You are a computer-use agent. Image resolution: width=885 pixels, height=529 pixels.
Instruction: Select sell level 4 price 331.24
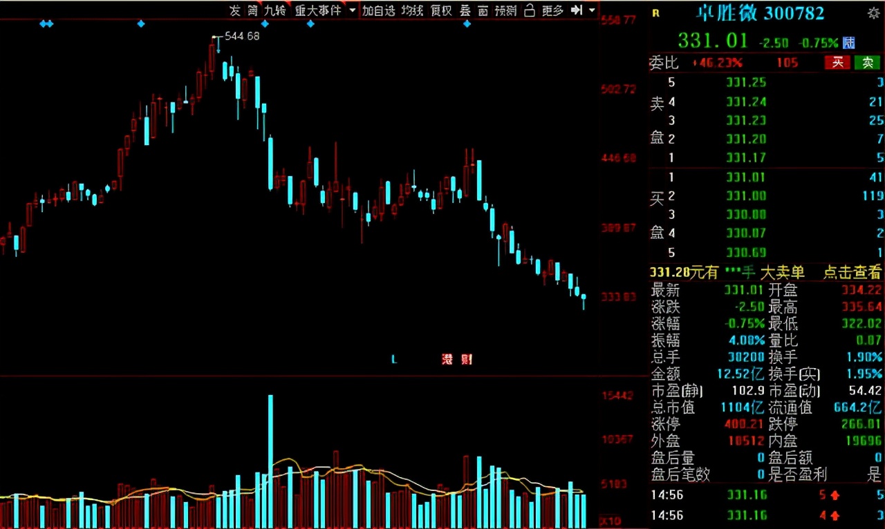[x=746, y=102]
